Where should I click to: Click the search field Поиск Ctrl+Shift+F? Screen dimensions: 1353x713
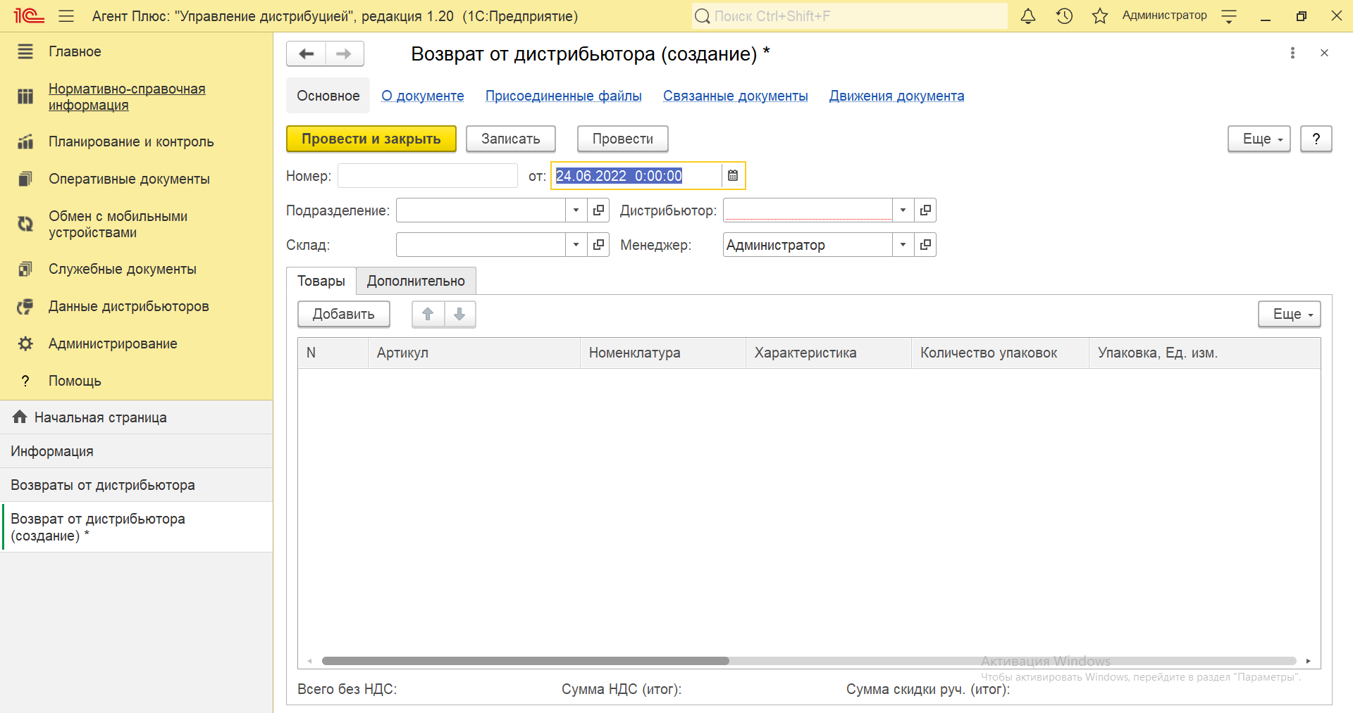coord(849,15)
